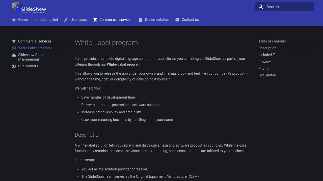Click the Our Partners globe icon
Viewport: 323px width, 181px height.
click(x=14, y=66)
